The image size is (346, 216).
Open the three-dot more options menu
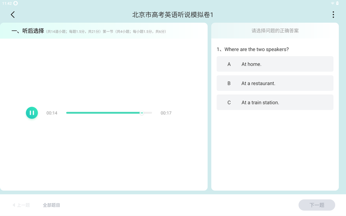333,15
